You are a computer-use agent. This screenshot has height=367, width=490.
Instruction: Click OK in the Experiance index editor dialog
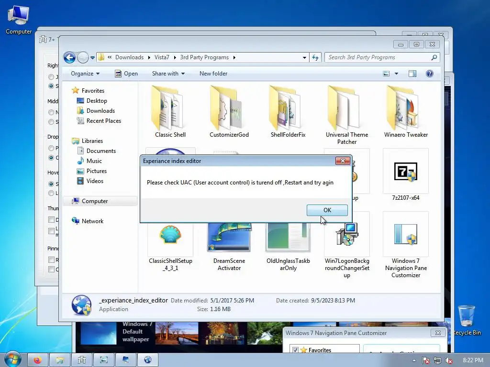327,210
